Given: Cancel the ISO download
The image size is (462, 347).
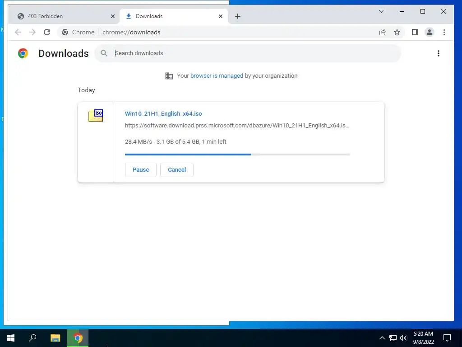Looking at the screenshot, I should click(177, 170).
